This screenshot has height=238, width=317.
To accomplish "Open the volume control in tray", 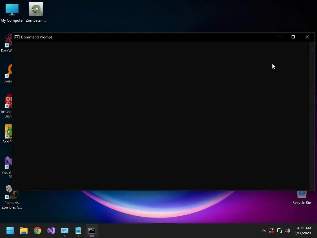I will click(x=287, y=231).
